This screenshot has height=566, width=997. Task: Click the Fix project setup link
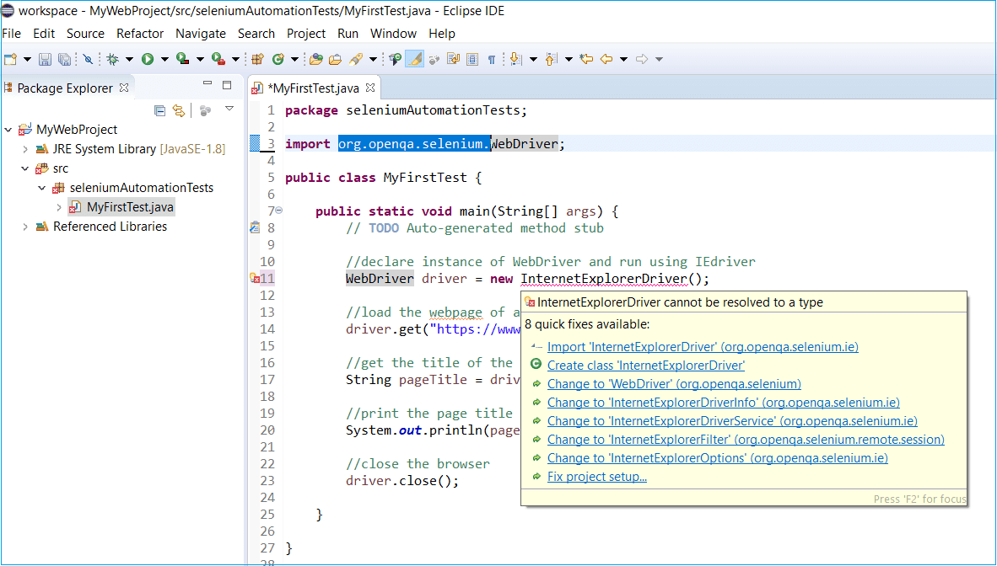[597, 476]
